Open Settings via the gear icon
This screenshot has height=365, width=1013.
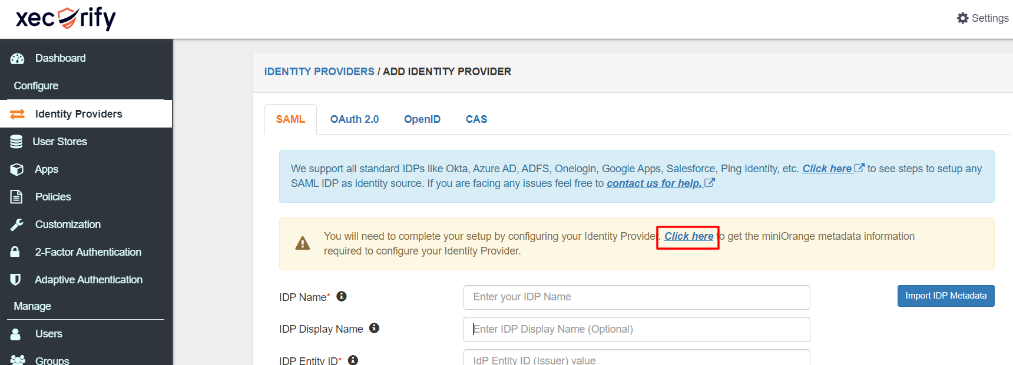pos(962,18)
